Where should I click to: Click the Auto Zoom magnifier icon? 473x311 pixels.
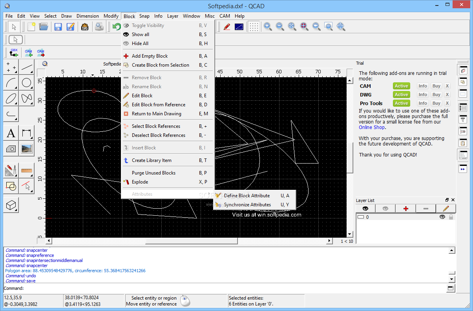[292, 27]
